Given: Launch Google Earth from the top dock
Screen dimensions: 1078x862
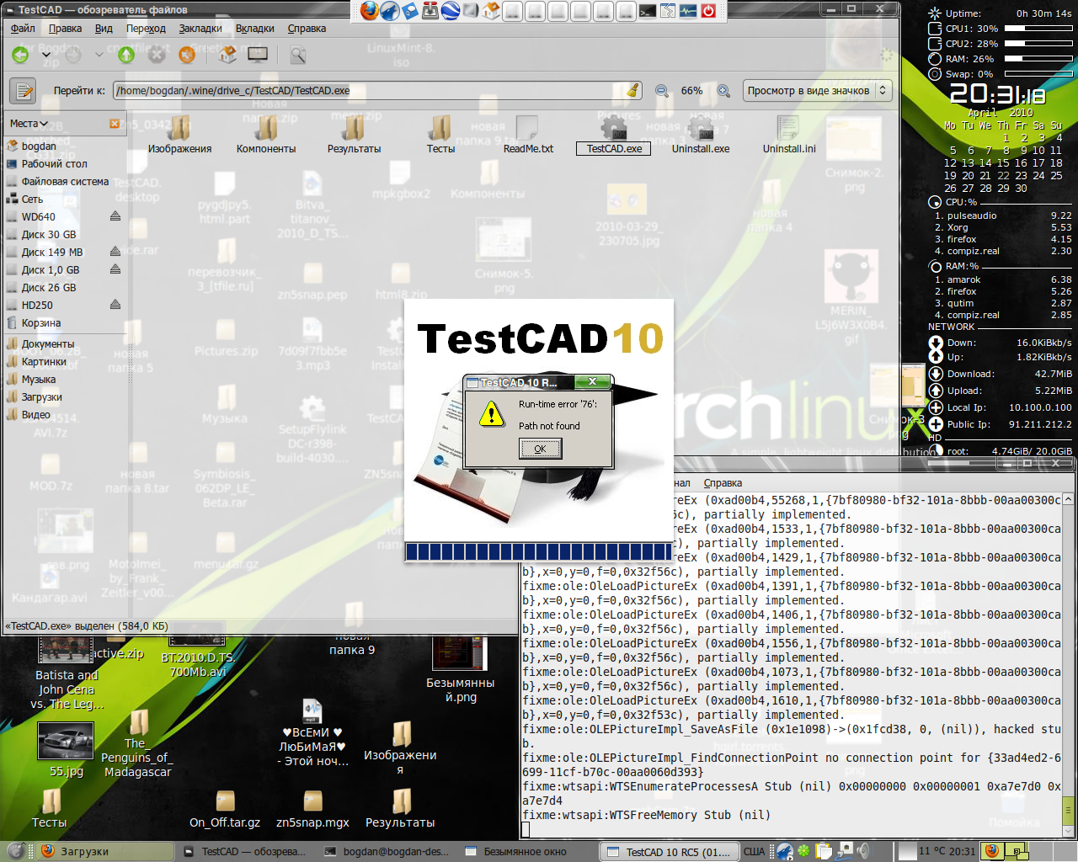Looking at the screenshot, I should point(451,11).
